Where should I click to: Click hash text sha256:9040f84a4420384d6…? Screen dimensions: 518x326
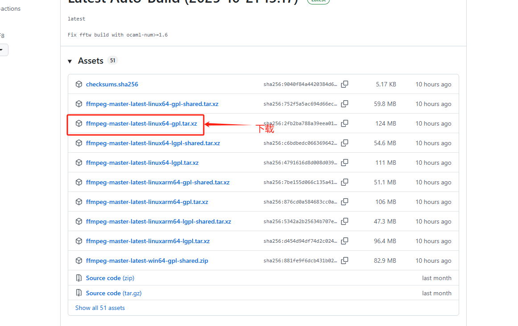(x=300, y=84)
